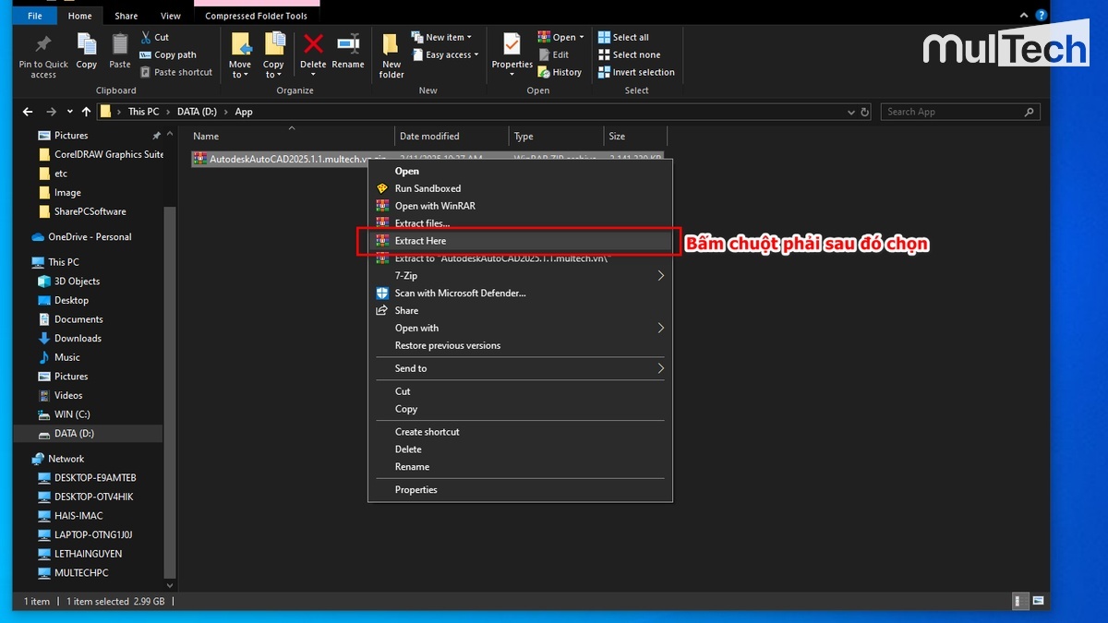1108x623 pixels.
Task: Open the New item dropdown
Action: pos(449,37)
